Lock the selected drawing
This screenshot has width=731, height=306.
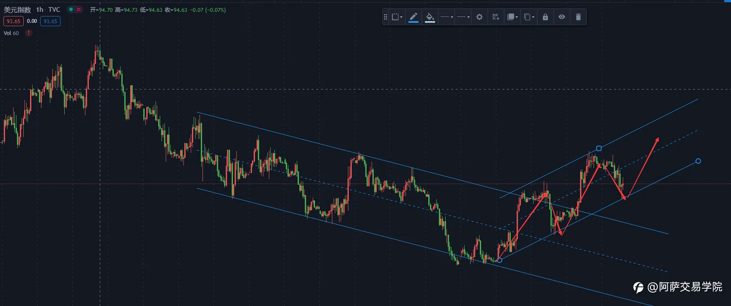tap(545, 17)
